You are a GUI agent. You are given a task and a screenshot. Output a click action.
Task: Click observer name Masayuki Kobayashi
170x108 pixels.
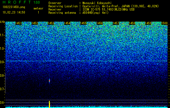tap(97, 3)
